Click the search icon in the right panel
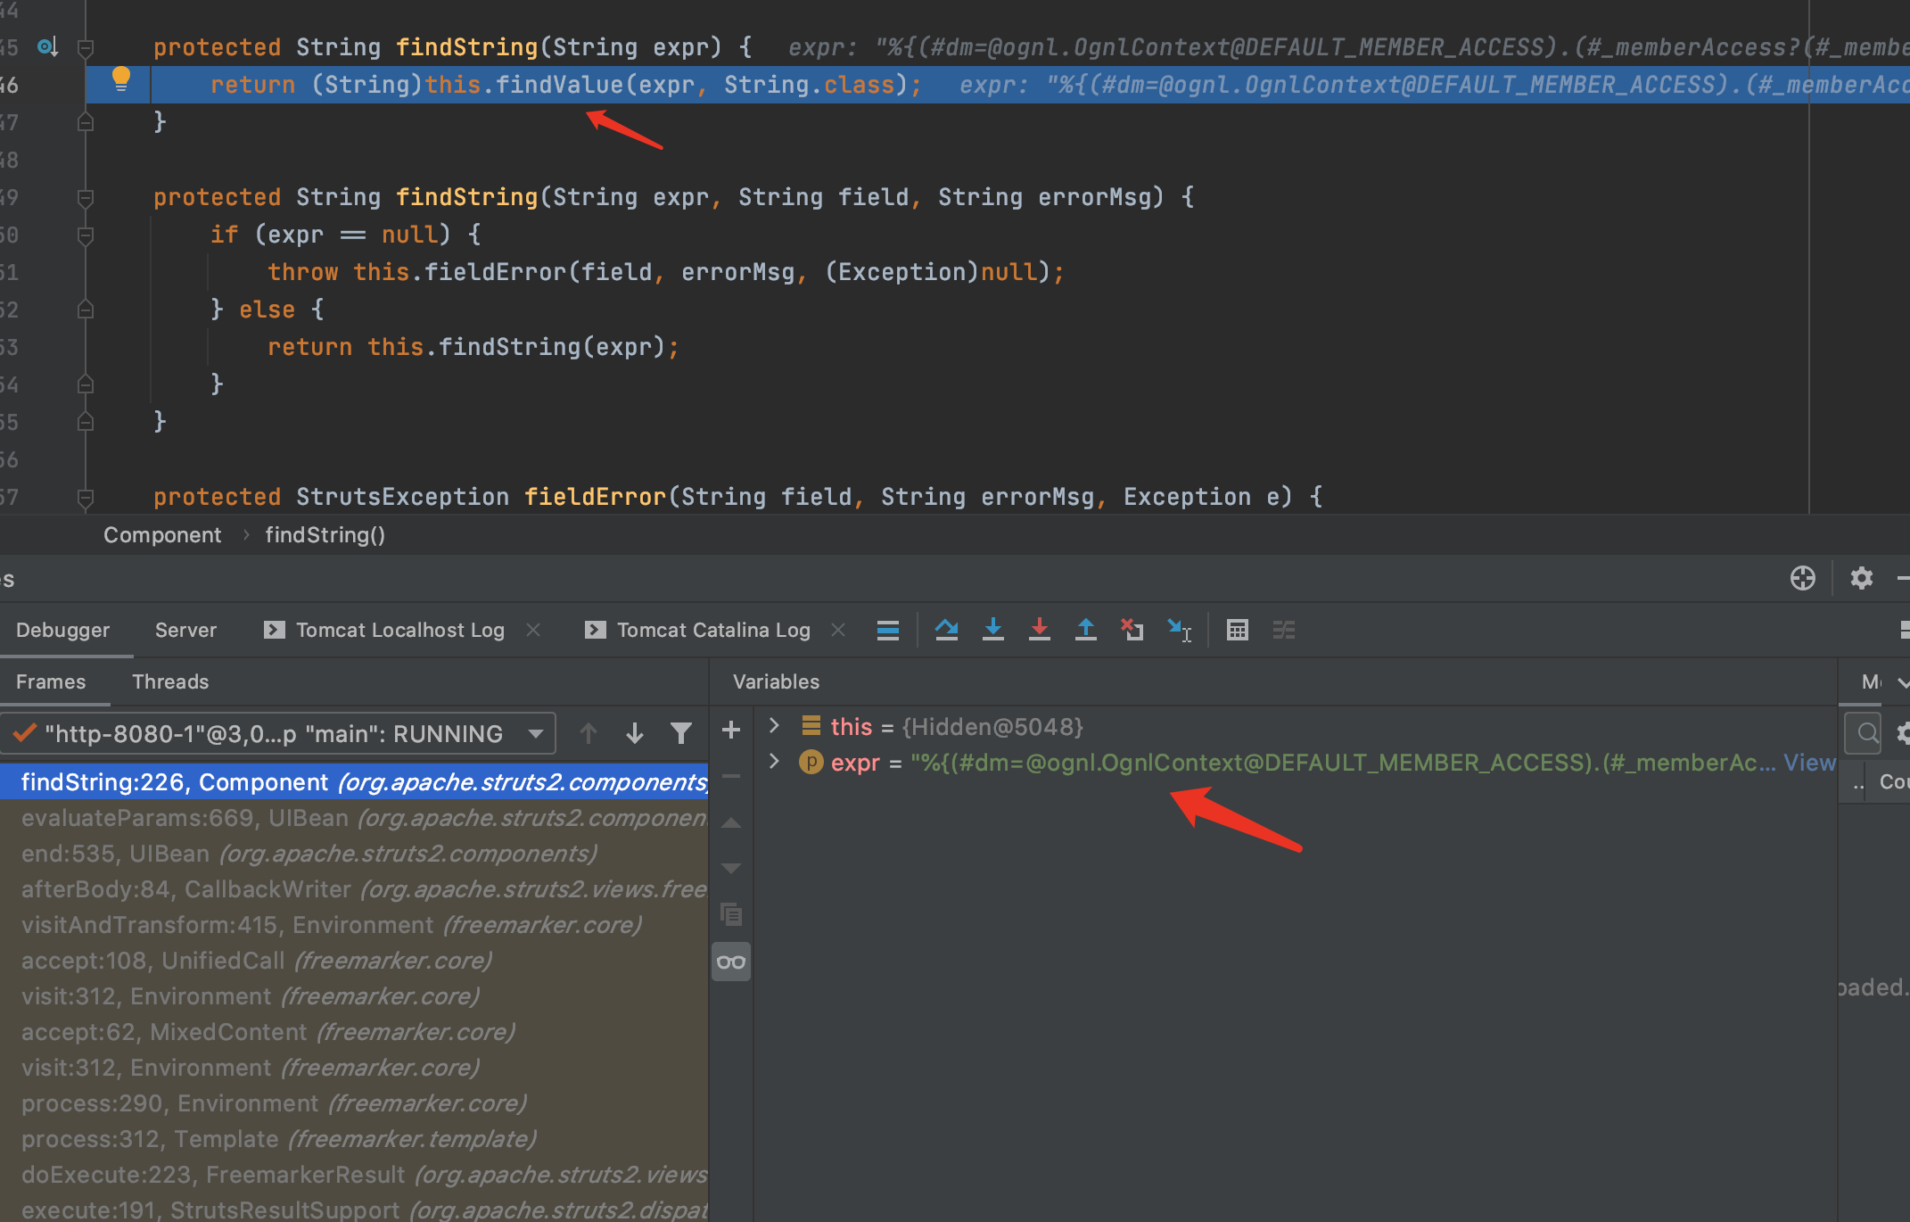This screenshot has height=1222, width=1910. tap(1868, 733)
